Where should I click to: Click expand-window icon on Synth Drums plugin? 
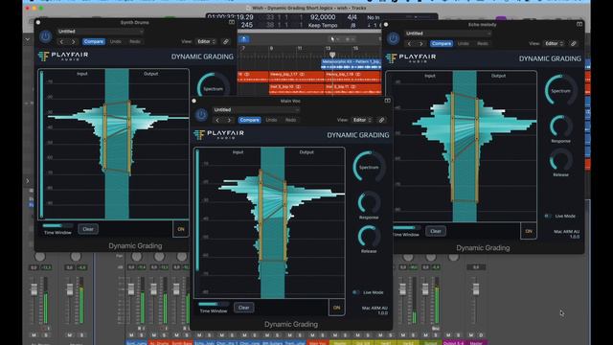232,22
